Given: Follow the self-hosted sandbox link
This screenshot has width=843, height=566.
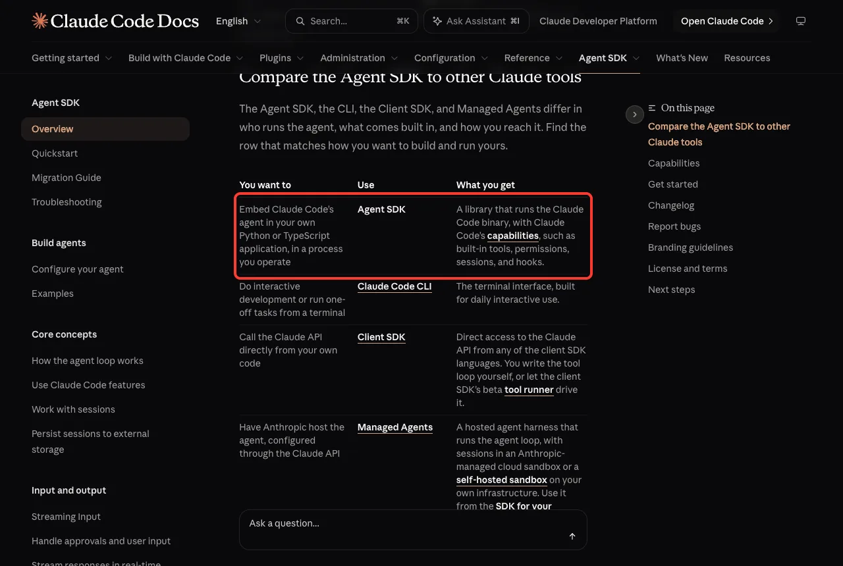Looking at the screenshot, I should coord(502,480).
